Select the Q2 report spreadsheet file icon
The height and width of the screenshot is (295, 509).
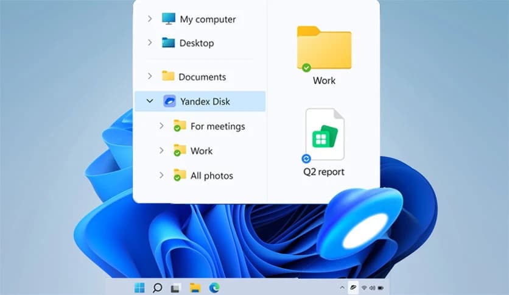[325, 134]
